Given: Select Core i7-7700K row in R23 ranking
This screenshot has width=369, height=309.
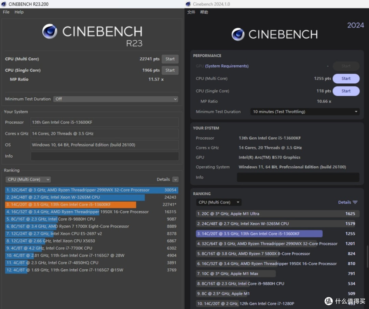Looking at the screenshot, I should click(x=92, y=248).
